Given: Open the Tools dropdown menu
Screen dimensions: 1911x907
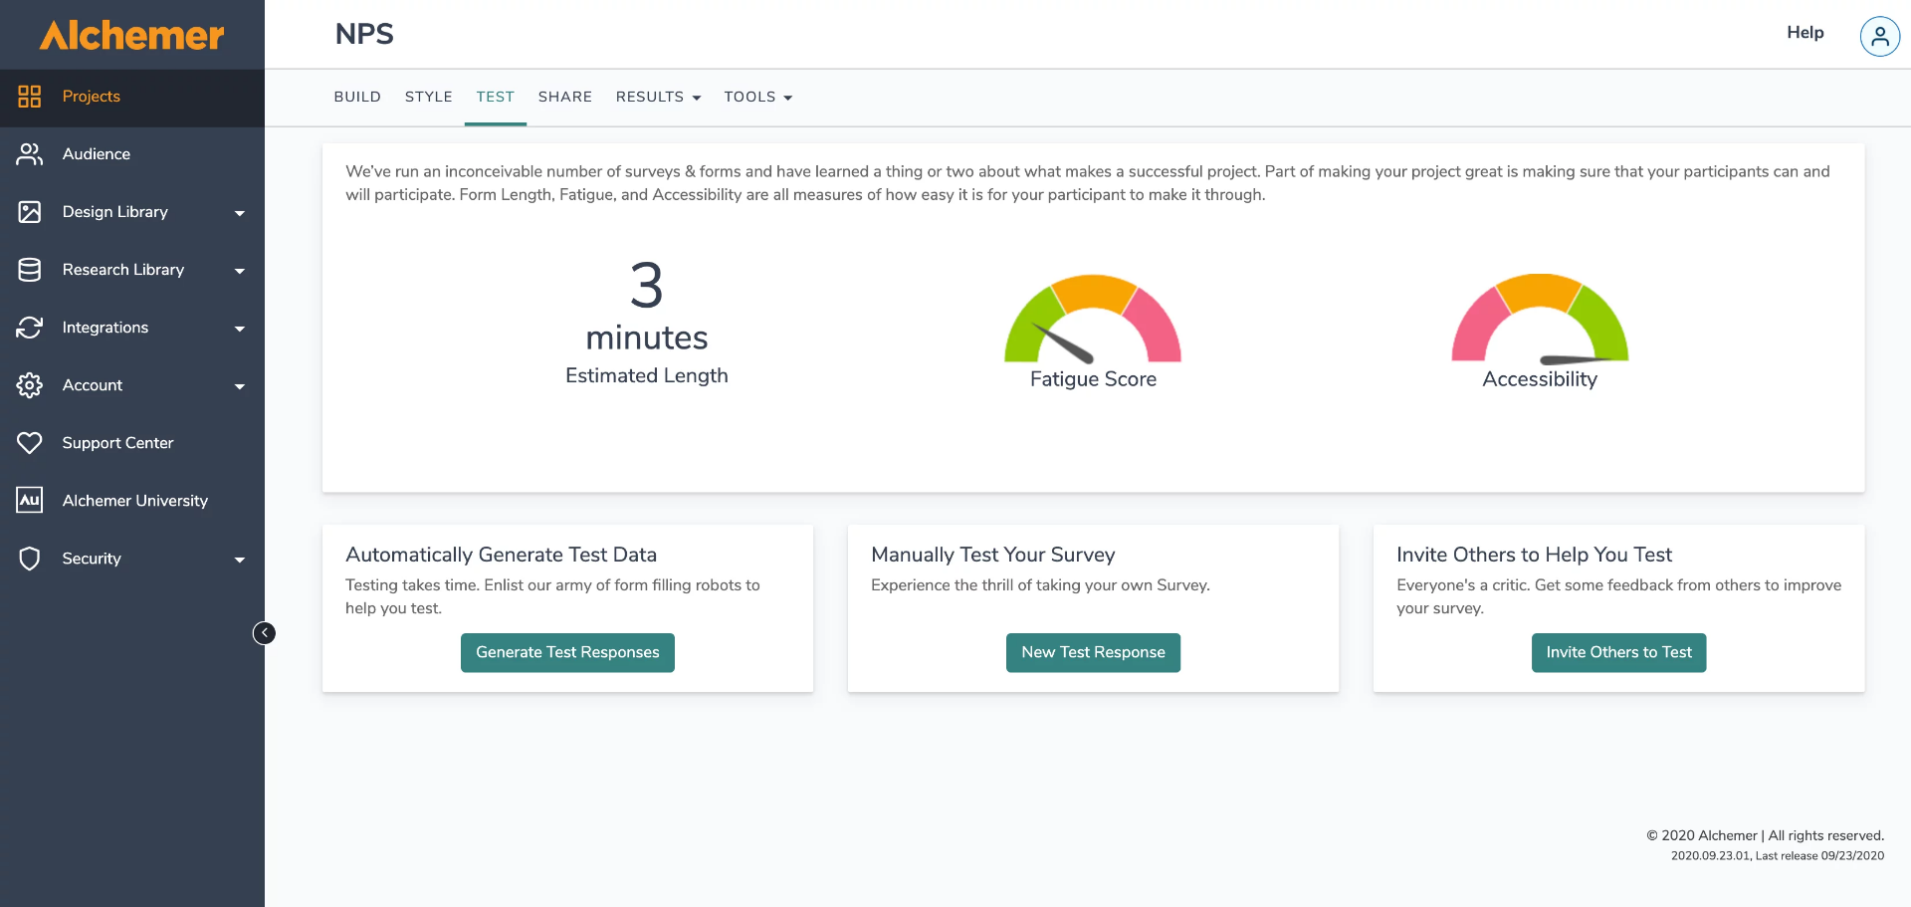Looking at the screenshot, I should 757,97.
